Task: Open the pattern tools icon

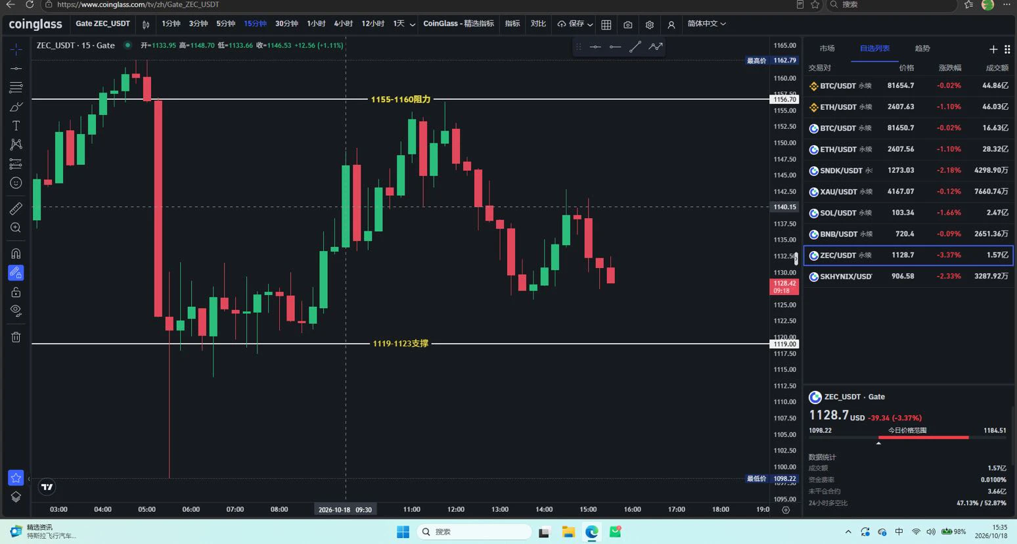Action: 16,145
